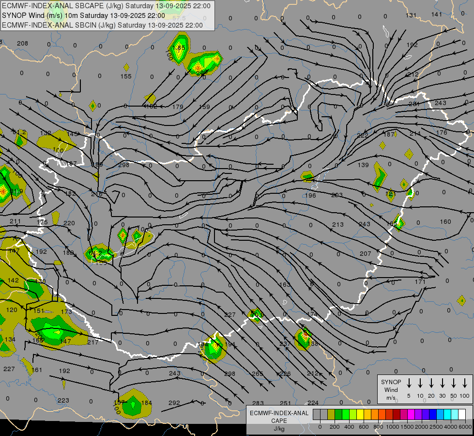Select the pale cyan swatch beside white
This screenshot has height=436, width=474.
pyautogui.click(x=454, y=414)
